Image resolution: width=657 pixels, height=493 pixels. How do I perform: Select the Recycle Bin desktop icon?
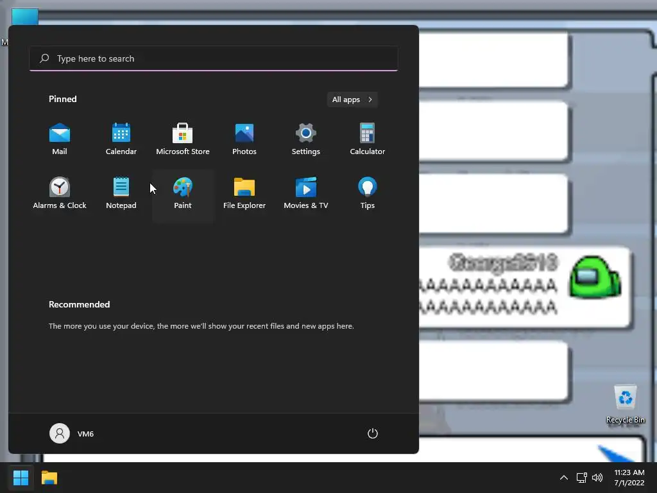(x=626, y=406)
